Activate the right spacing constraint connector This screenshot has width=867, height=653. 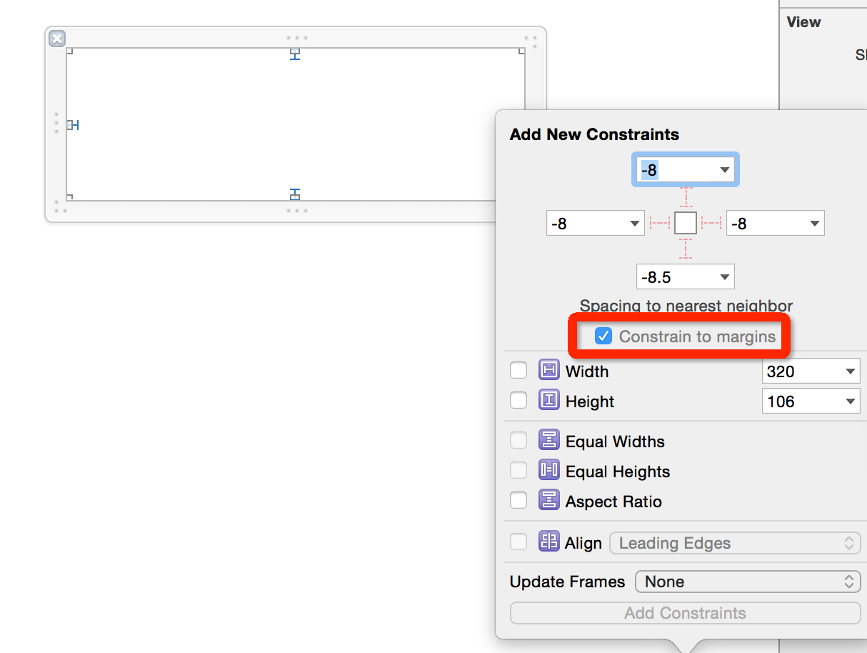pyautogui.click(x=711, y=222)
